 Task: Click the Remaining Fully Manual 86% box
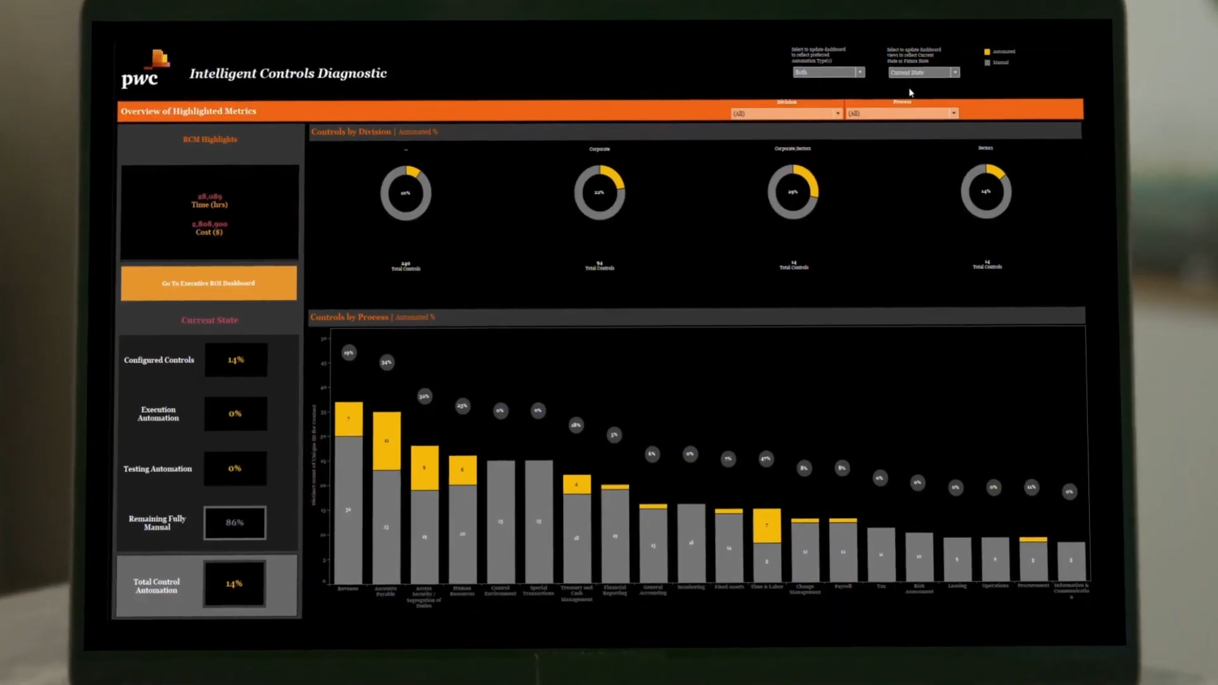(235, 523)
